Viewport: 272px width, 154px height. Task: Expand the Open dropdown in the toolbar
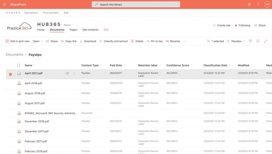38,41
